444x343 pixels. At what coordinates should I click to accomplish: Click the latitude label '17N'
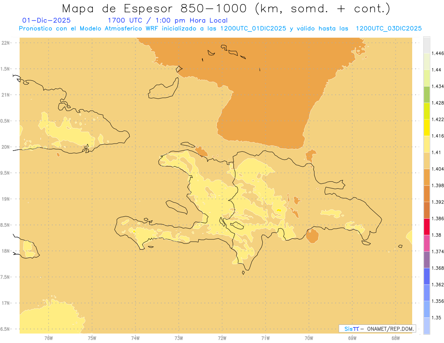pyautogui.click(x=6, y=303)
